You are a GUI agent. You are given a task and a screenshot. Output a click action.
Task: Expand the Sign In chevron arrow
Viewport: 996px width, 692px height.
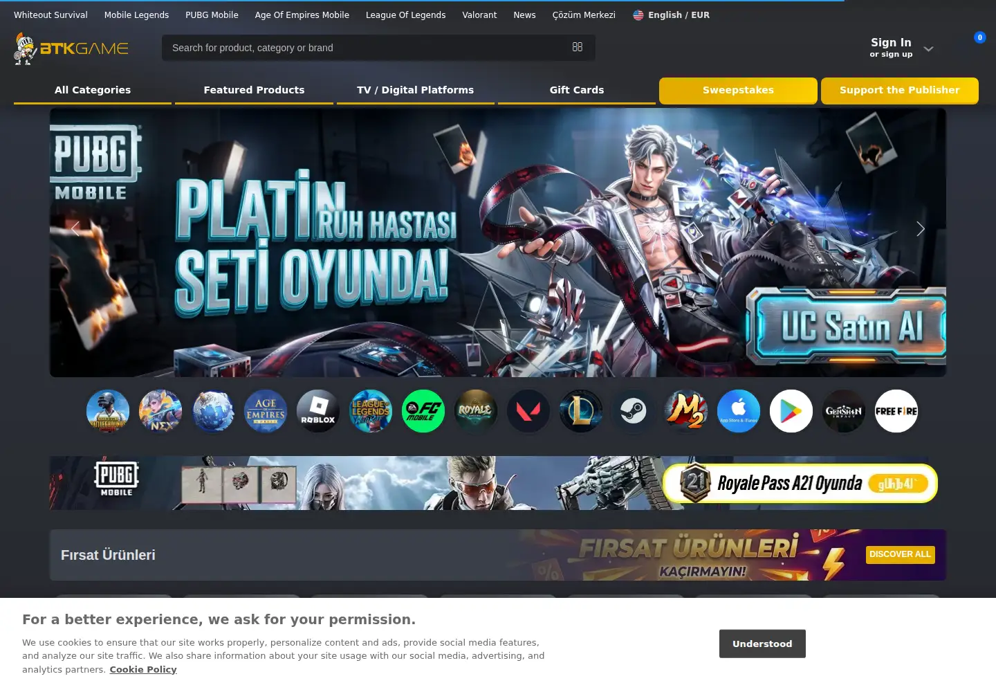(928, 48)
